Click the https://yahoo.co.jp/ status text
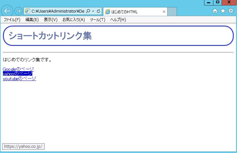 click(23, 147)
